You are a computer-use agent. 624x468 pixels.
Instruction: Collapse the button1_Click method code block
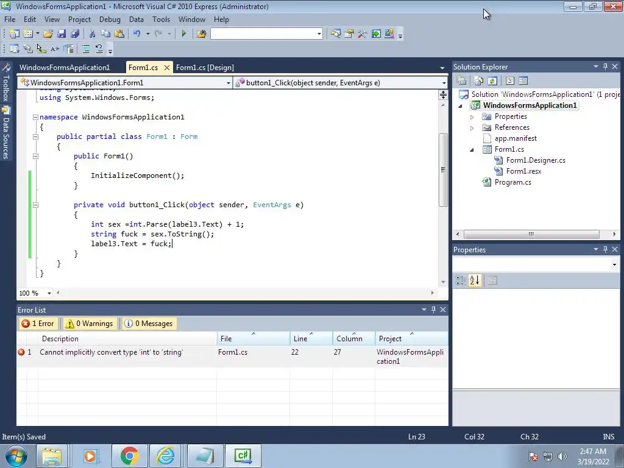[x=35, y=205]
